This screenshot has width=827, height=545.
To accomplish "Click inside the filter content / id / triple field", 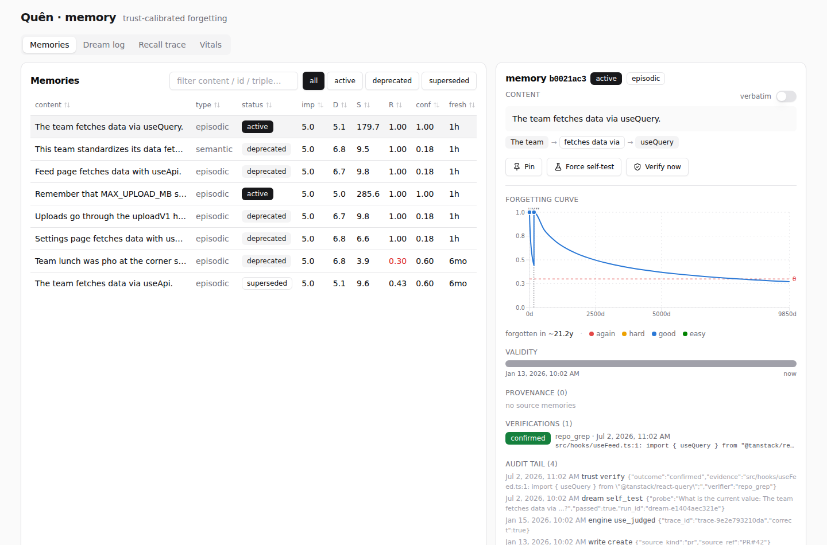I will pos(234,81).
